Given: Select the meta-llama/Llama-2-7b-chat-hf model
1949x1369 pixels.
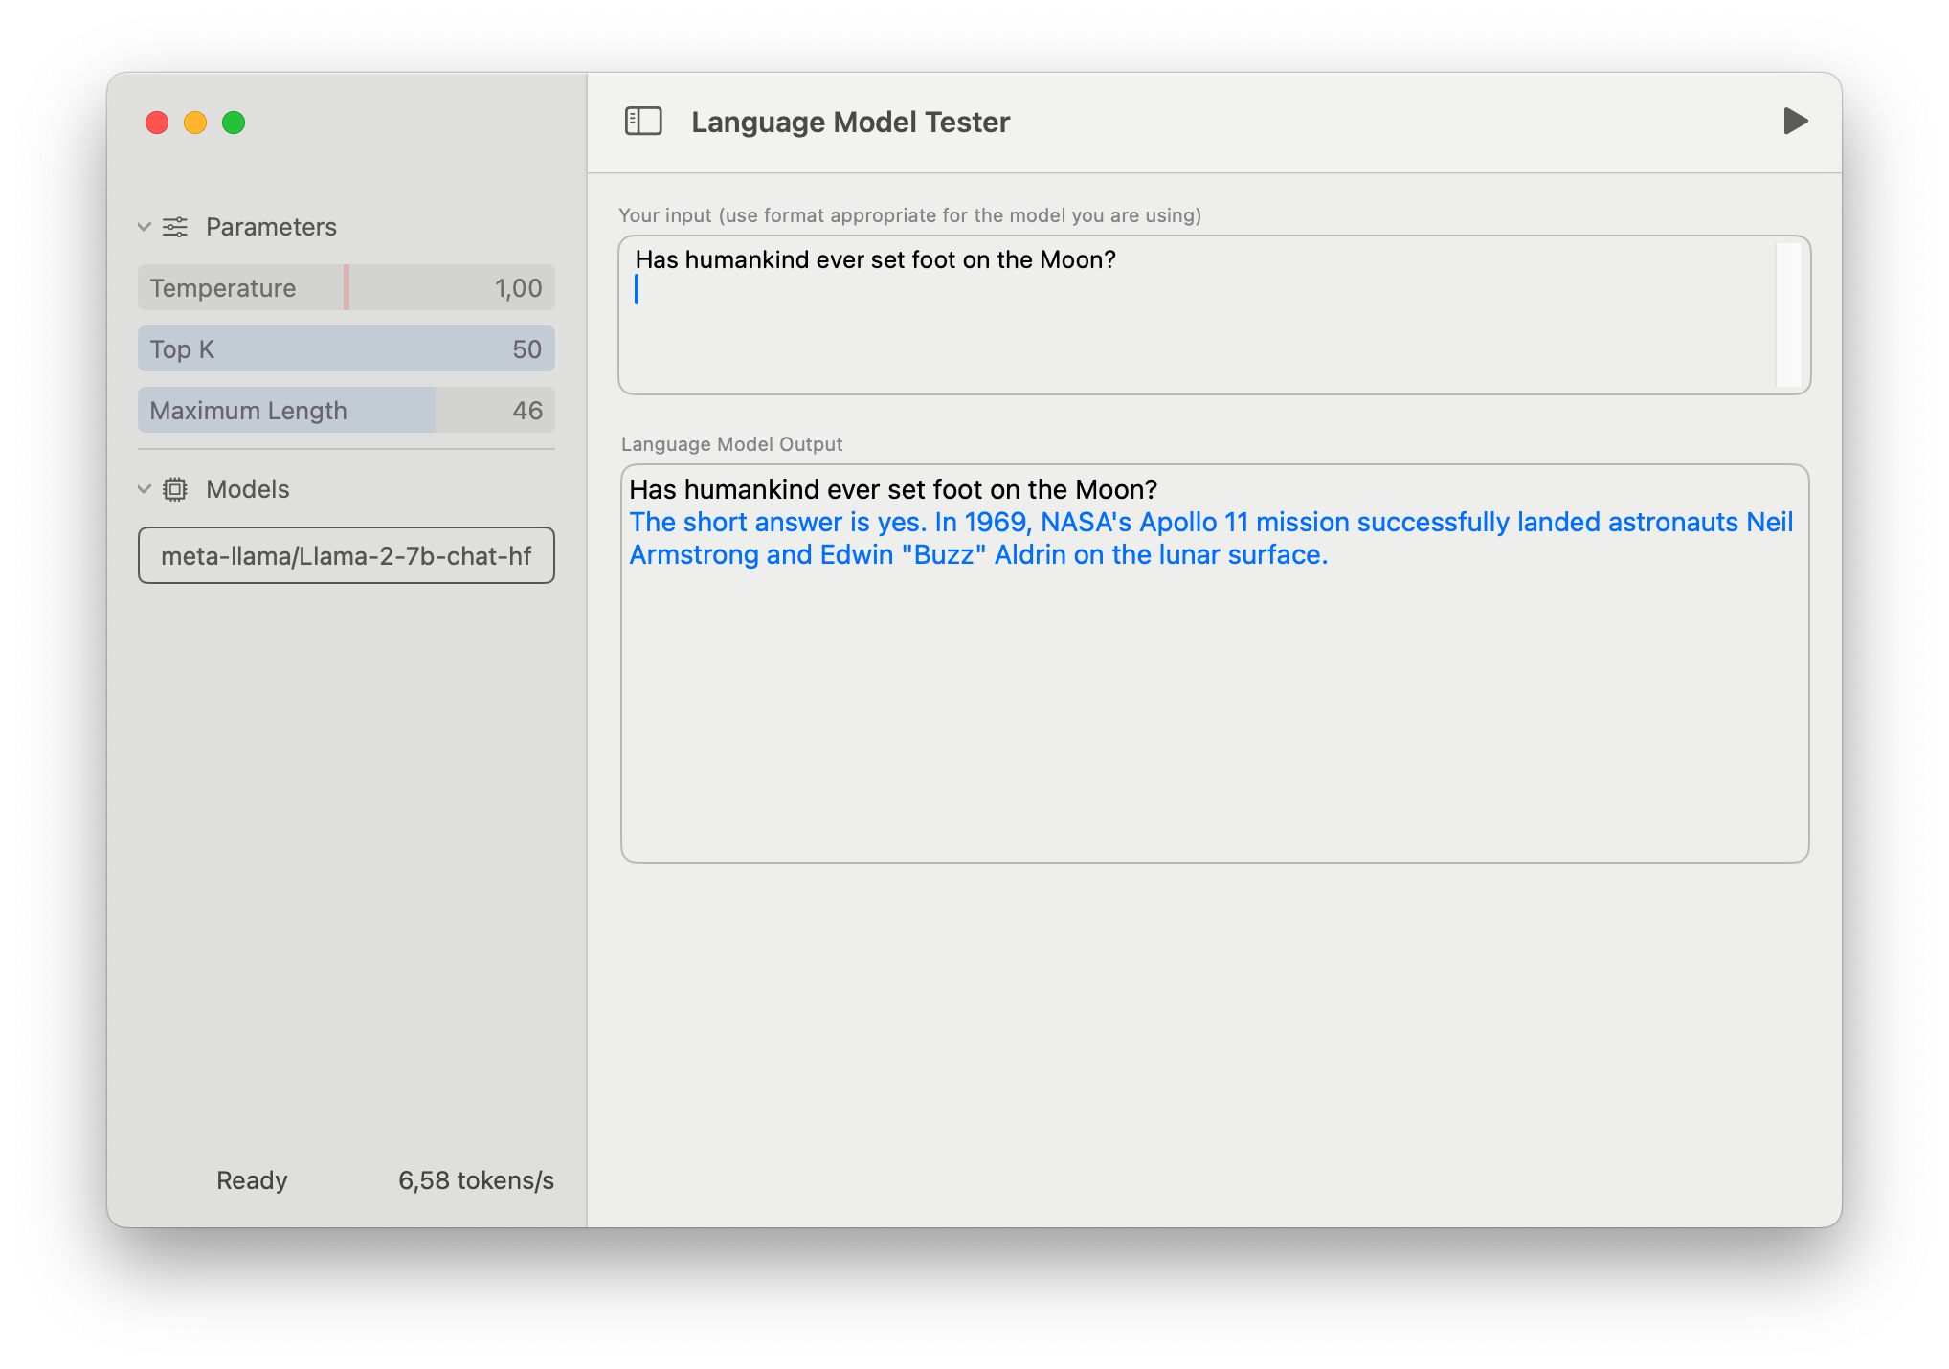Looking at the screenshot, I should pos(346,555).
